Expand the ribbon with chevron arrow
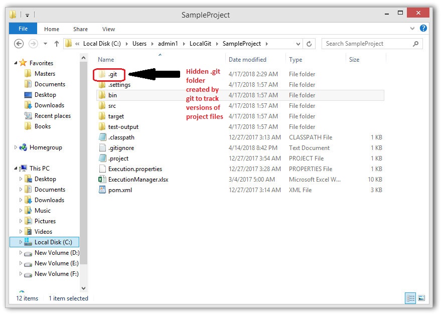This screenshot has width=442, height=315. (412, 29)
